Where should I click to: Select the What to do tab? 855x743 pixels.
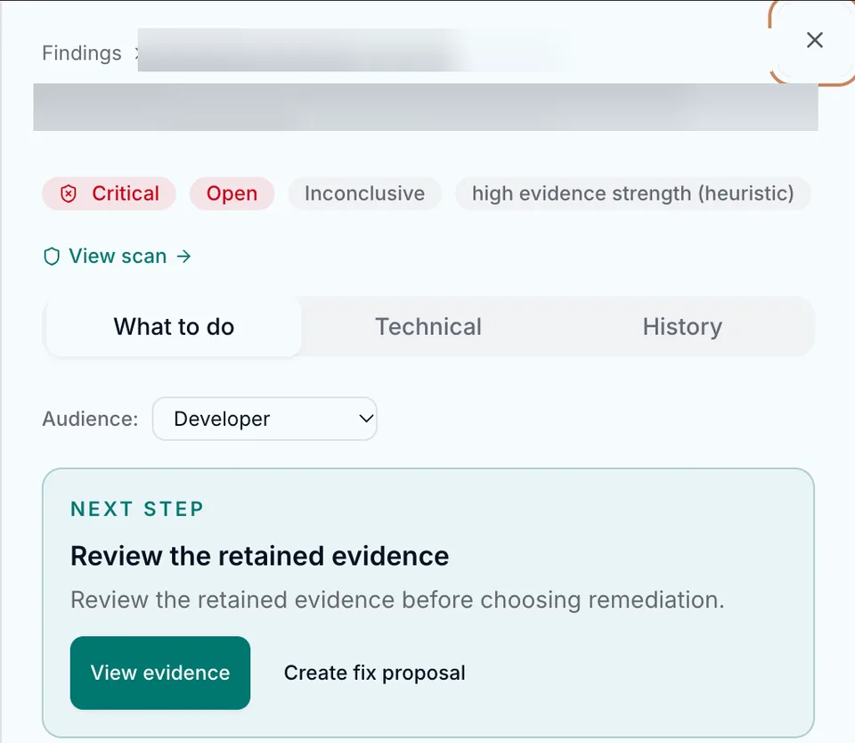click(x=174, y=327)
